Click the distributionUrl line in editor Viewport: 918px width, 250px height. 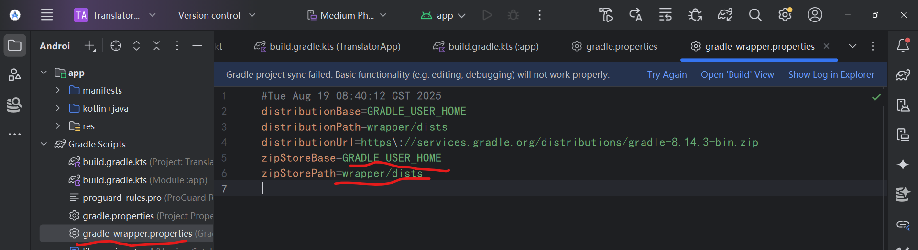[x=510, y=142]
